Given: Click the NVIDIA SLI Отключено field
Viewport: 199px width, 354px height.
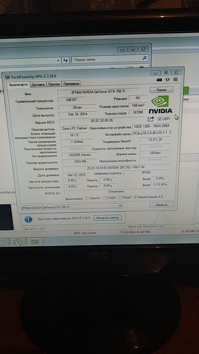Looking at the screenshot, I should [116, 192].
